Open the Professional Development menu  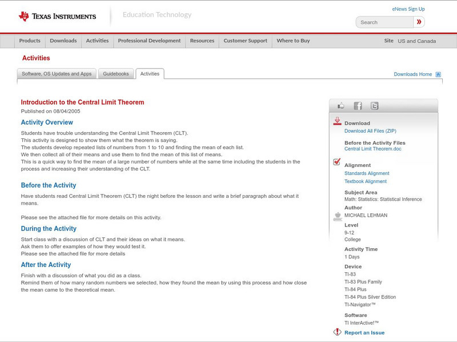click(x=149, y=41)
